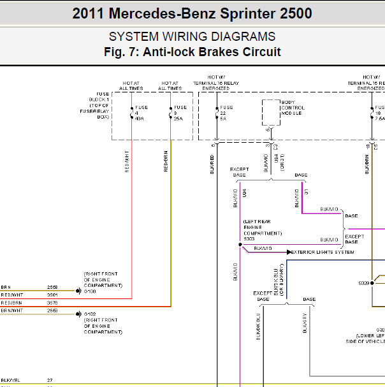Click the Fuse 4 40A symbol
The height and width of the screenshot is (387, 385).
131,113
